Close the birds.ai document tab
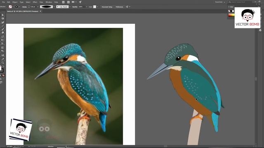The image size is (264, 148). click(40, 11)
